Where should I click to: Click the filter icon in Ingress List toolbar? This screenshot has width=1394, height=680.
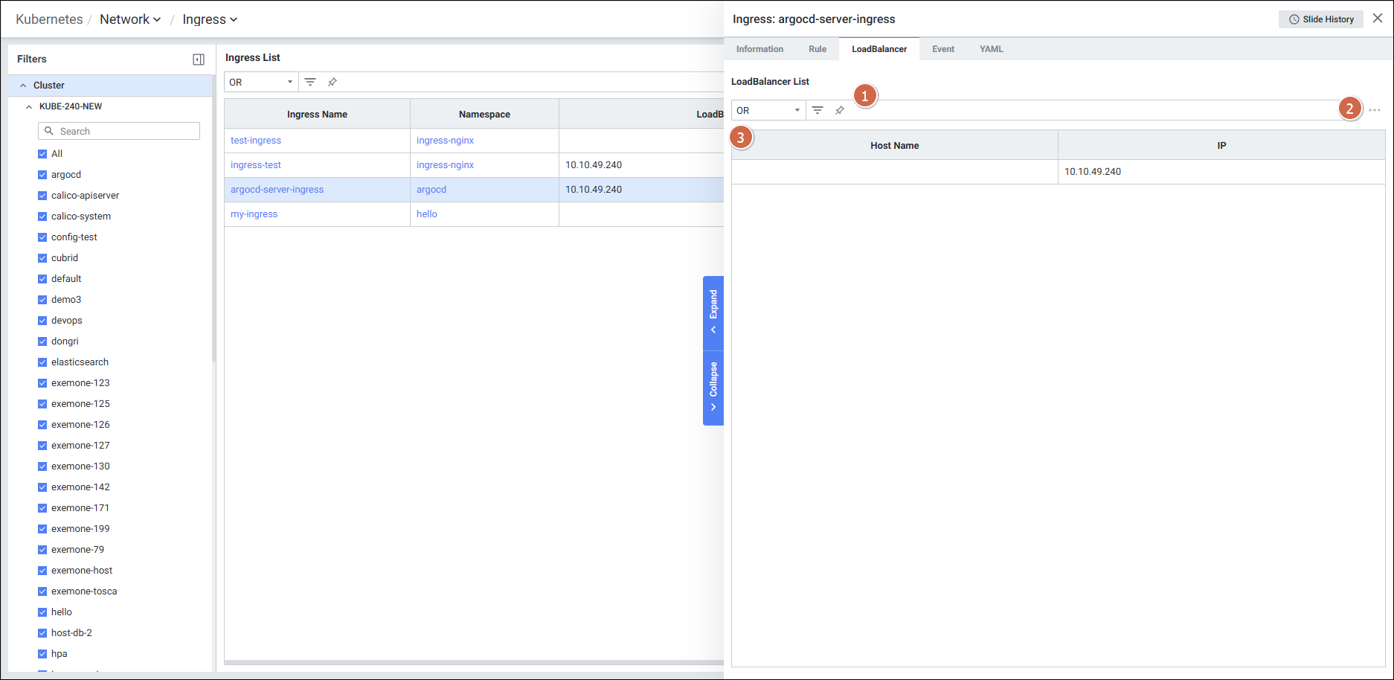click(310, 82)
